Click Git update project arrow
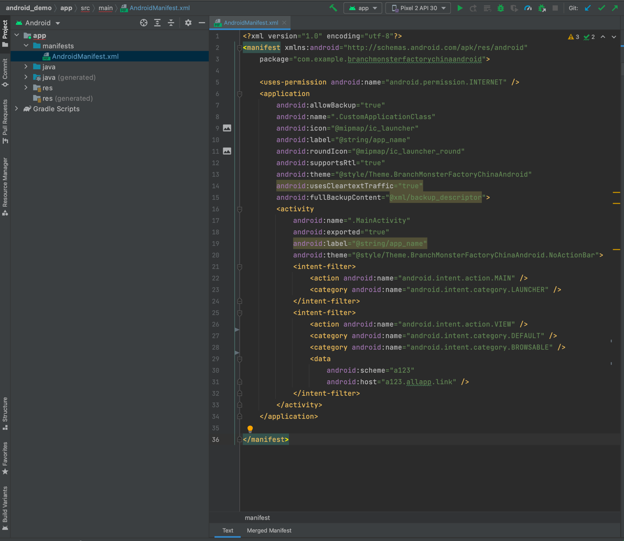Image resolution: width=624 pixels, height=541 pixels. (x=588, y=8)
